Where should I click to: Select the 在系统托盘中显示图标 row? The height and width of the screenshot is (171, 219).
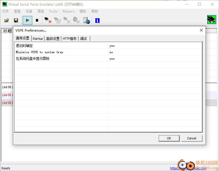(108, 58)
